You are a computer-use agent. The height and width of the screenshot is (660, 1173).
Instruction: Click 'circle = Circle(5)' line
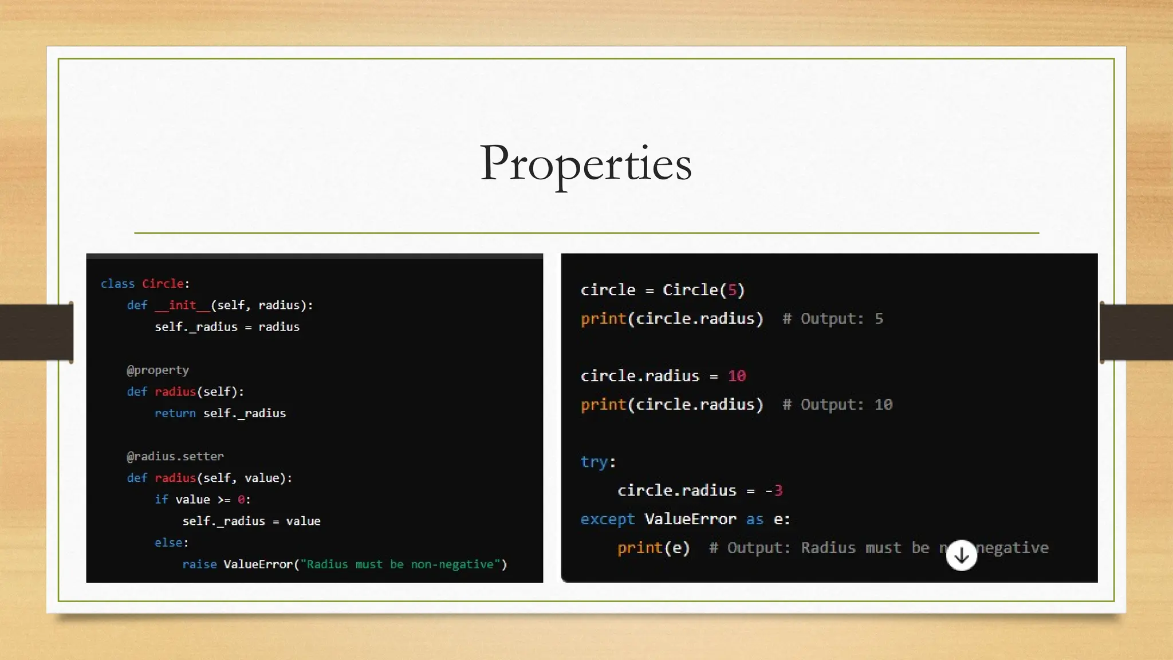(662, 290)
